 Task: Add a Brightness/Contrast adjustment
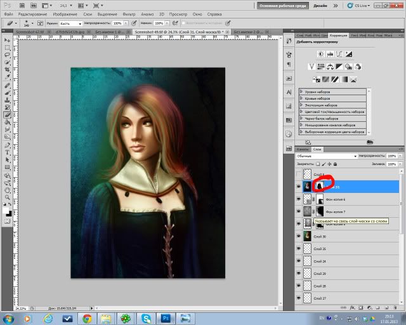(x=321, y=54)
